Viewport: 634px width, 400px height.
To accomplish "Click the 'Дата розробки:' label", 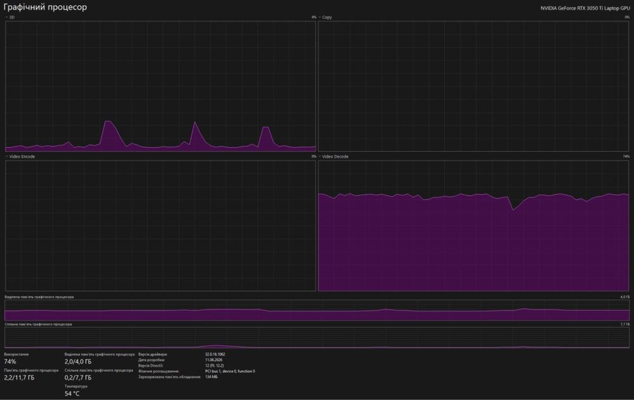I will 152,360.
